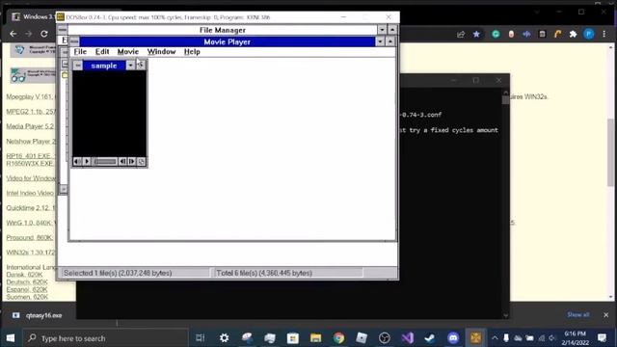This screenshot has height=347, width=617.
Task: Open the WinG 1.0 link
Action: coord(29,223)
